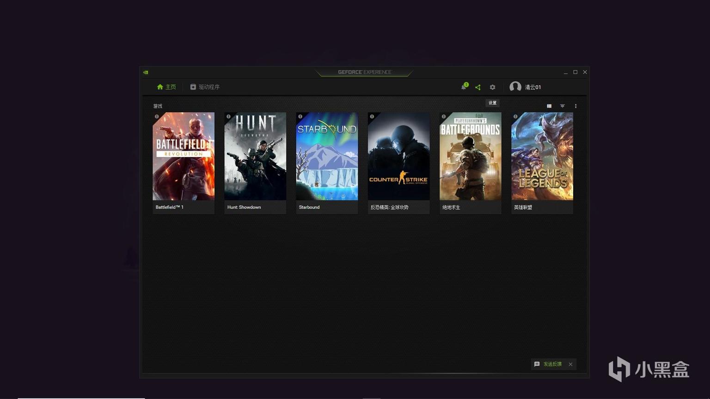
Task: Click the user avatar icon
Action: 515,87
